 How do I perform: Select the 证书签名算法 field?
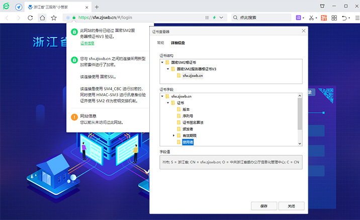point(193,122)
